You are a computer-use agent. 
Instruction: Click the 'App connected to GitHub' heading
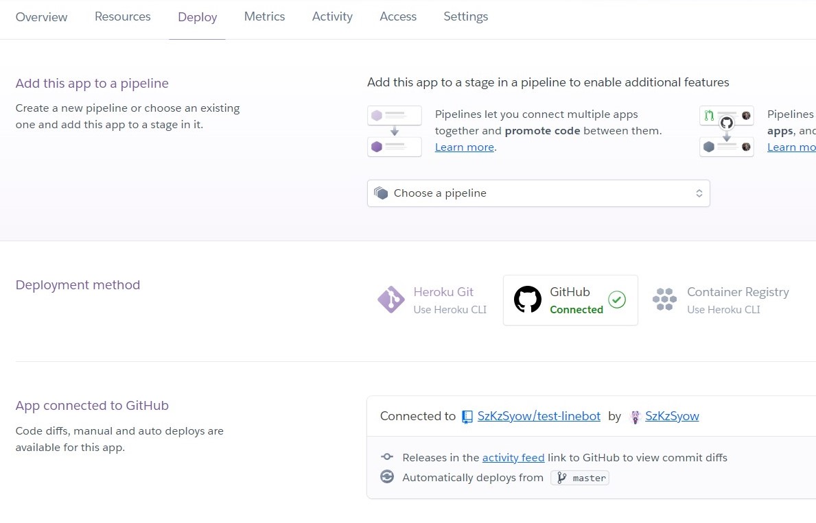92,406
